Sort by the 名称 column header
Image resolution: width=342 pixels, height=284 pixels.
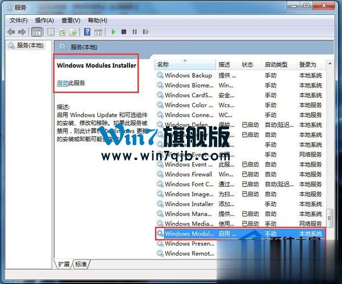point(185,64)
